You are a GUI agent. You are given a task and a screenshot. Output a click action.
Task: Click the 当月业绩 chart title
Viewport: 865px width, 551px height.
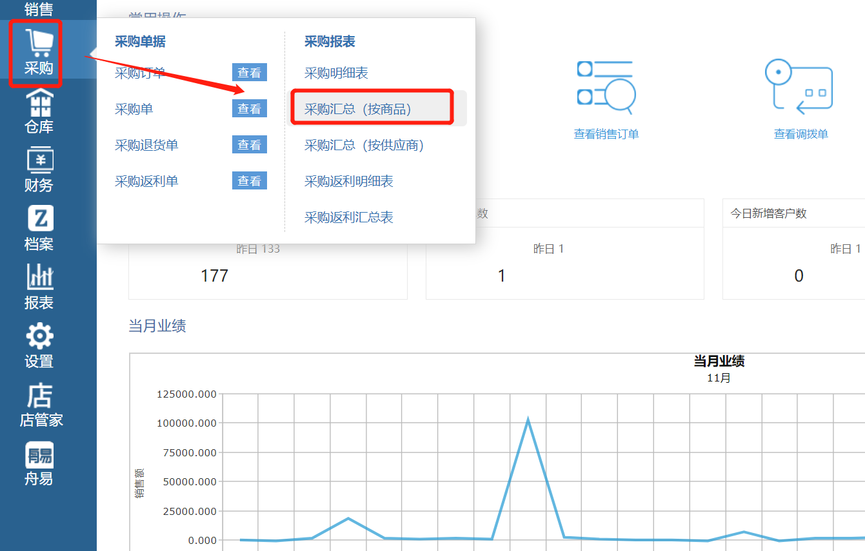pyautogui.click(x=719, y=361)
